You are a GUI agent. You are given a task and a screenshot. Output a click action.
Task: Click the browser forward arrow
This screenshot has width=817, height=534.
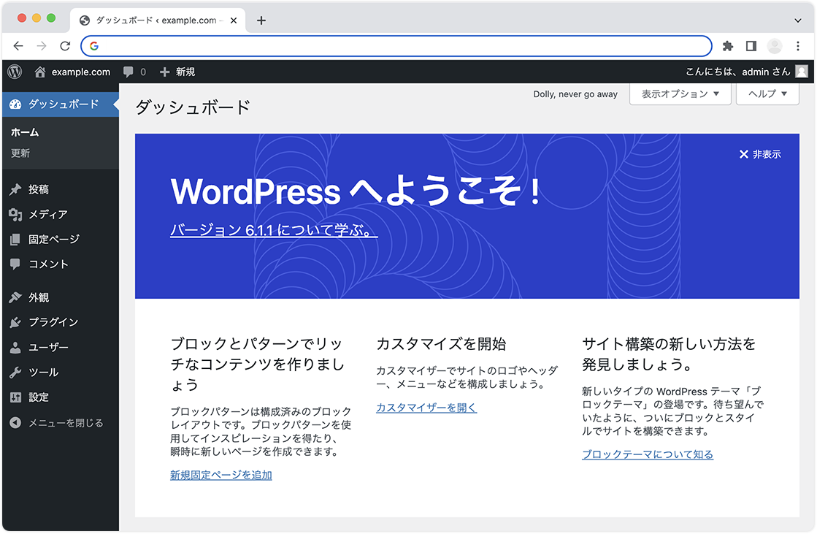[x=42, y=46]
